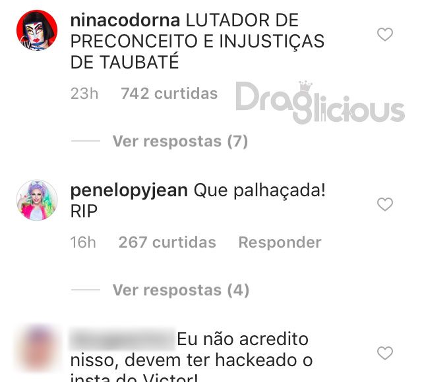Select the 'Que palhaçada! RIP' comment text
Image resolution: width=422 pixels, height=382 pixels.
[198, 201]
